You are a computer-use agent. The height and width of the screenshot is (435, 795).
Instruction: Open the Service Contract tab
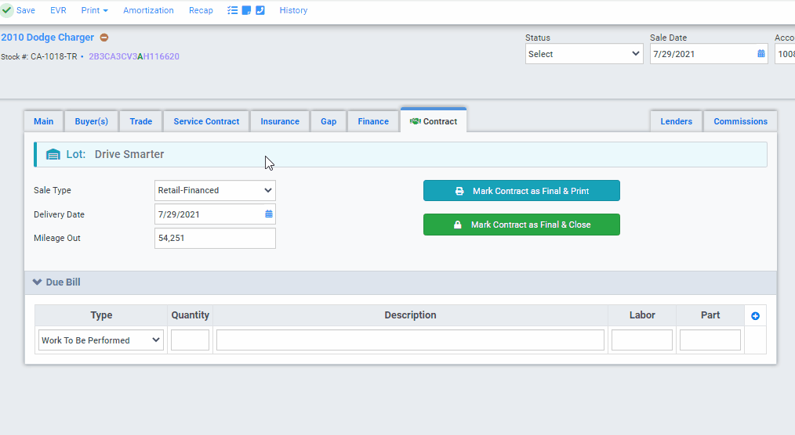point(206,121)
